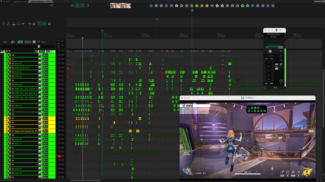
Task: Open master track FX chain button
Action: (19, 42)
